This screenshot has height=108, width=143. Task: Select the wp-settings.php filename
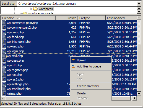point(17,84)
